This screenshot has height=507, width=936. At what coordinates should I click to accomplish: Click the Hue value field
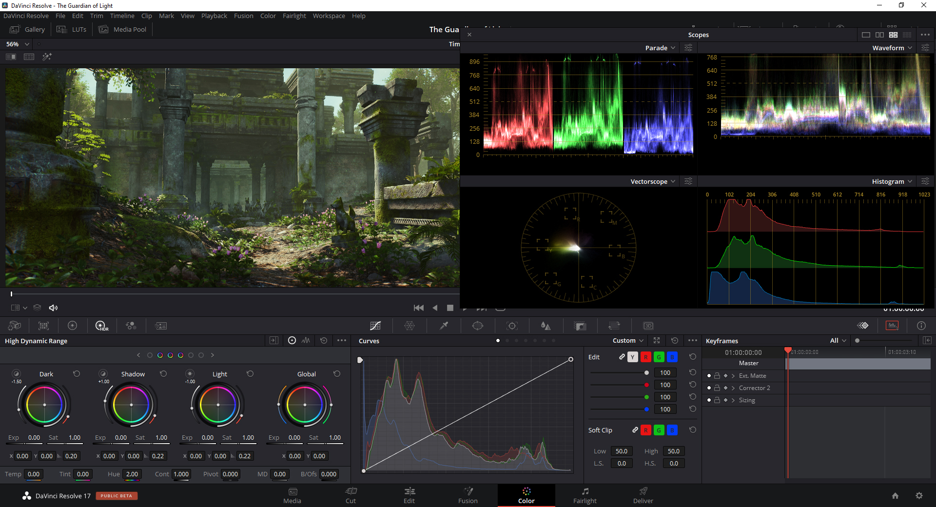(132, 474)
